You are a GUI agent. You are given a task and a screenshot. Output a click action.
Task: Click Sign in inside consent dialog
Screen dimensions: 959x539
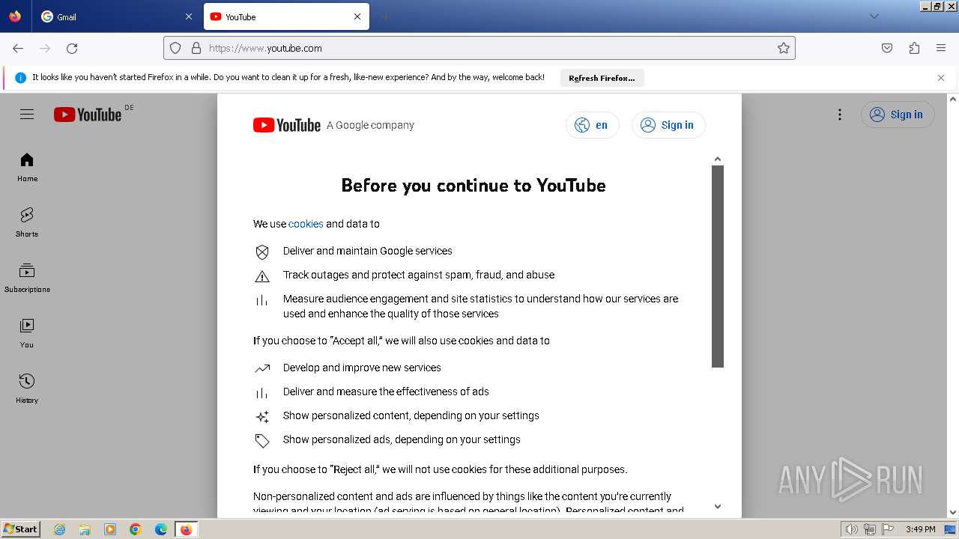668,125
